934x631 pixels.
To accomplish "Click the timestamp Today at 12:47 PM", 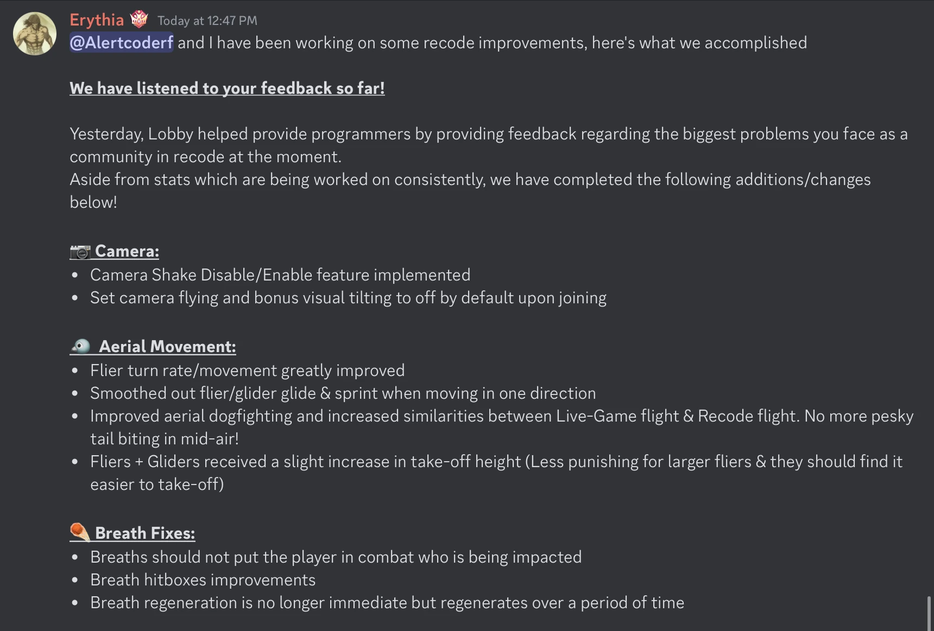I will click(207, 20).
